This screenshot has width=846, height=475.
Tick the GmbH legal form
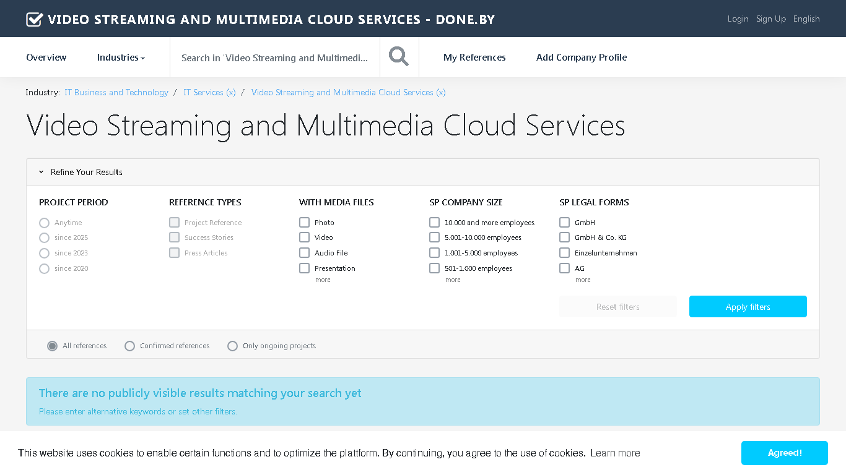click(564, 222)
